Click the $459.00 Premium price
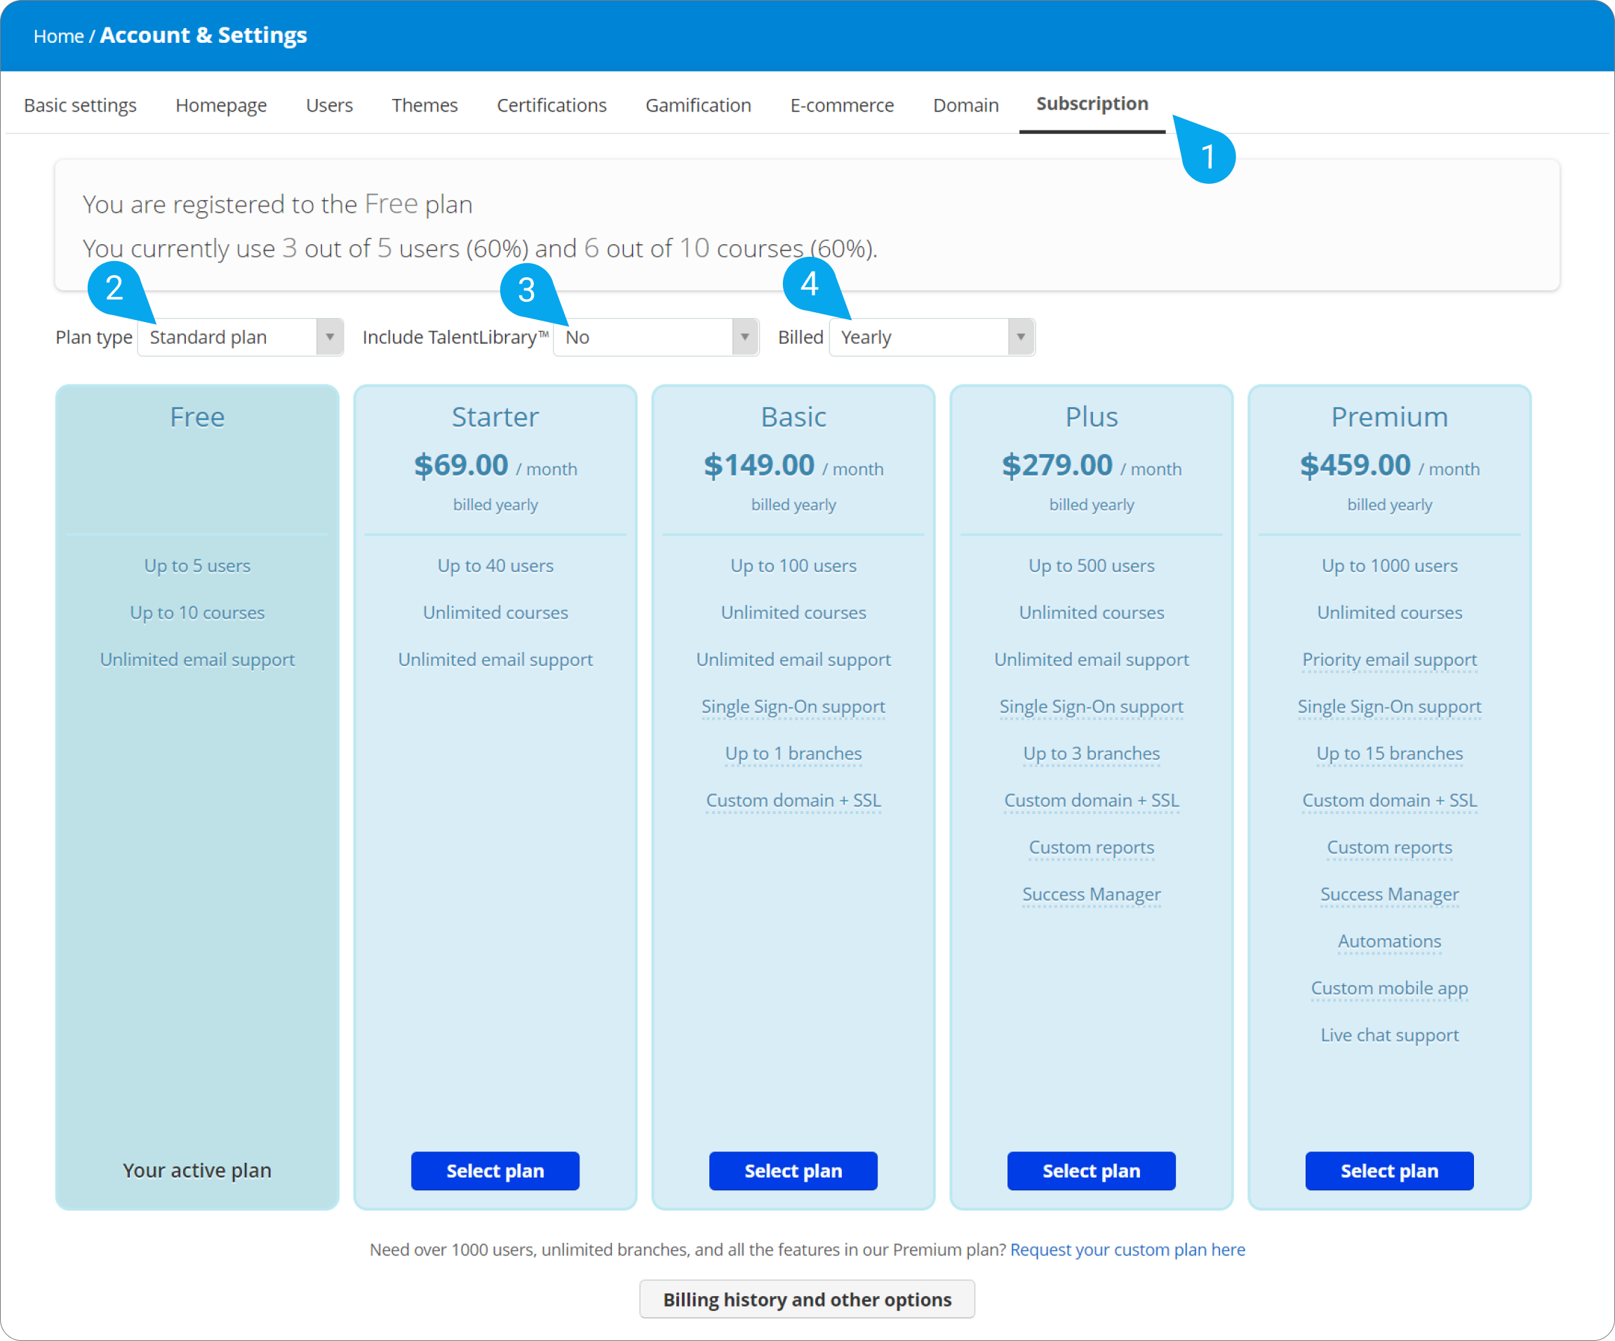Viewport: 1615px width, 1341px height. (x=1355, y=465)
